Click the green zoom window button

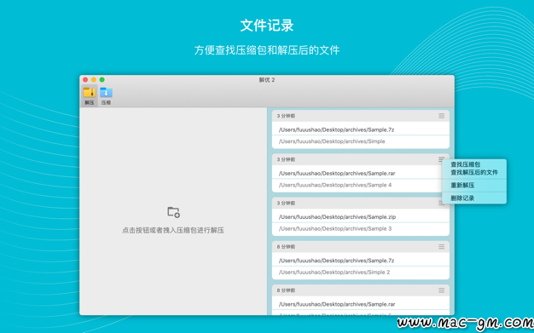pyautogui.click(x=102, y=79)
